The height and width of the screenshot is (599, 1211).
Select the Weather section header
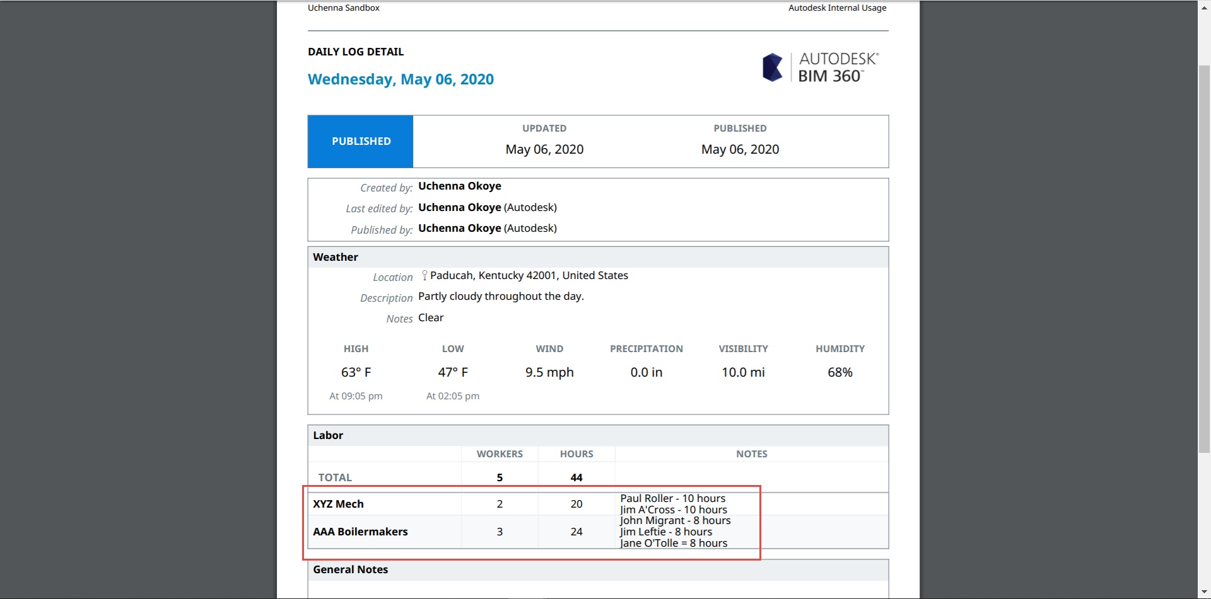tap(335, 257)
